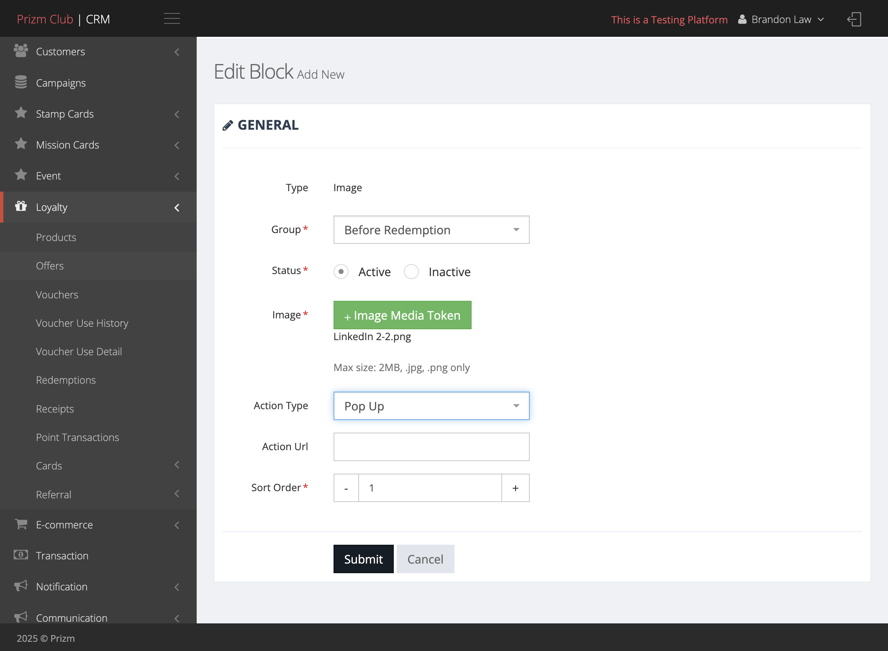Open the Vouchers submenu item
This screenshot has width=888, height=651.
pyautogui.click(x=57, y=295)
